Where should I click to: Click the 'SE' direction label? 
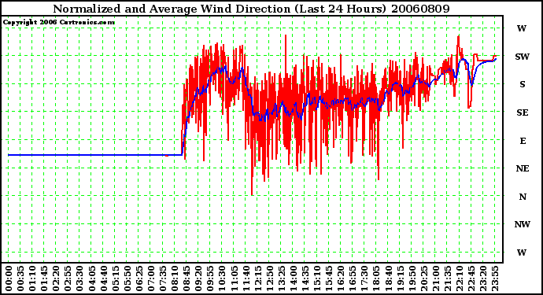click(x=523, y=112)
